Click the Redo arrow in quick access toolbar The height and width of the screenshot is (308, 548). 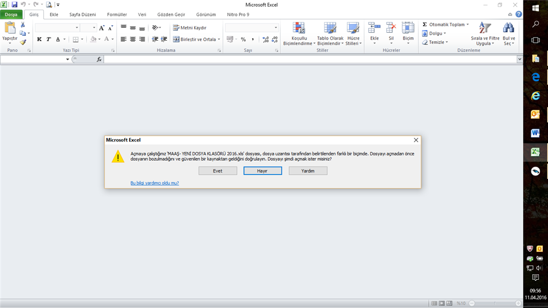(36, 4)
